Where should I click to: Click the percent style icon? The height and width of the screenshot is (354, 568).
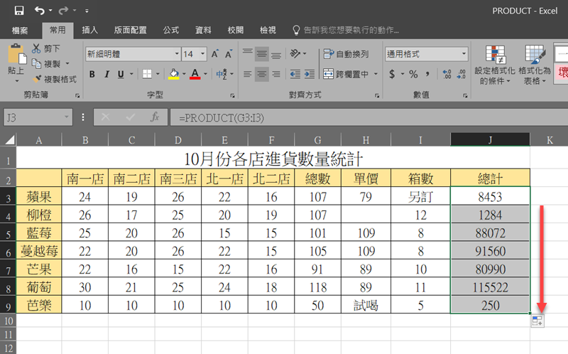click(x=413, y=74)
